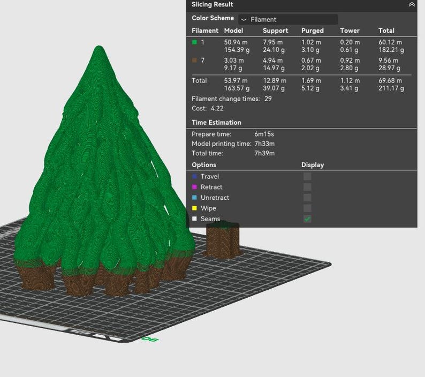425x377 pixels.
Task: Click the Total column header
Action: [x=386, y=31]
